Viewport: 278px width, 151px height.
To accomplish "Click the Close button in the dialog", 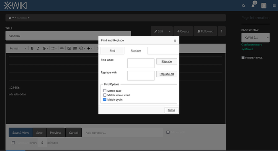I will tap(171, 110).
